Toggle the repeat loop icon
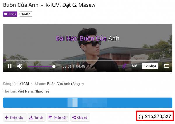This screenshot has height=124, width=175. (167, 66)
